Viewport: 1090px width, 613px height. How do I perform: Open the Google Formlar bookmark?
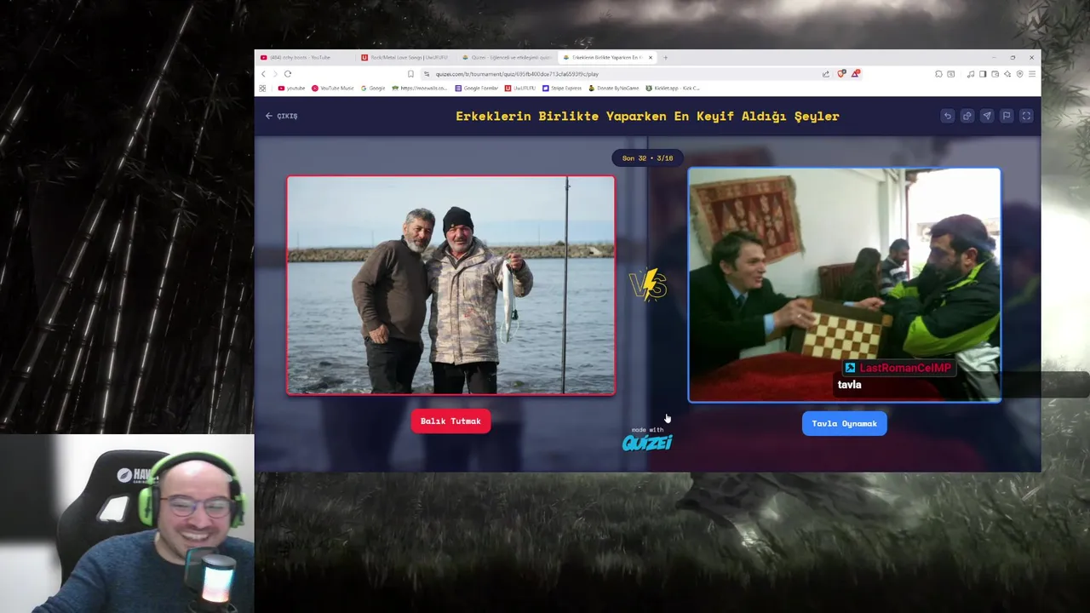pyautogui.click(x=477, y=88)
